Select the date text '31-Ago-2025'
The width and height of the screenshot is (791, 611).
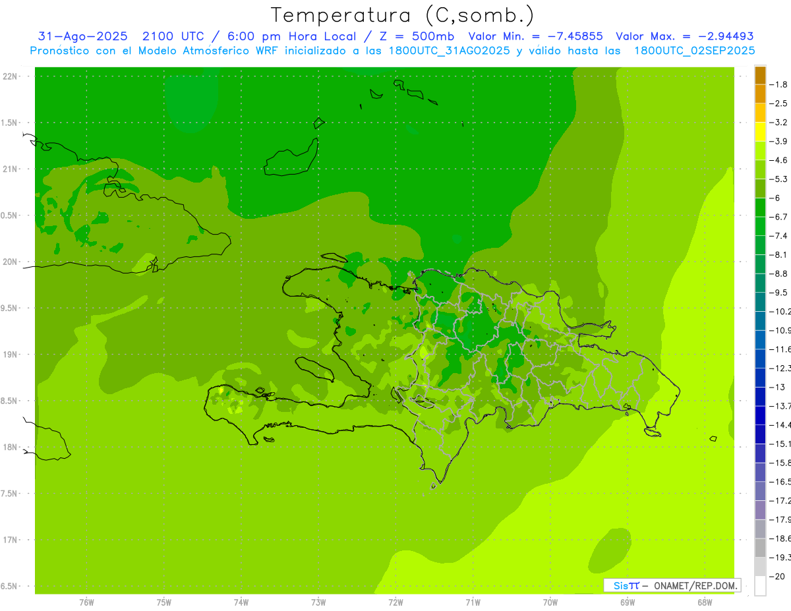[83, 36]
